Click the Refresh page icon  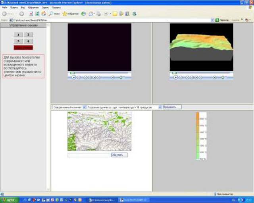pyautogui.click(x=37, y=14)
